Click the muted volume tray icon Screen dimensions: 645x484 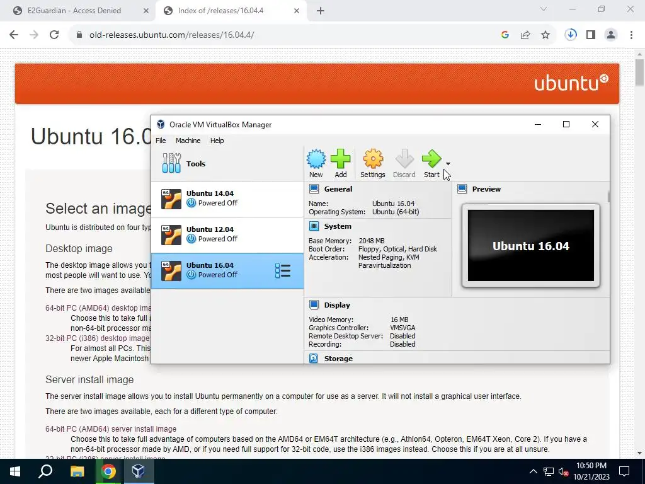point(564,471)
